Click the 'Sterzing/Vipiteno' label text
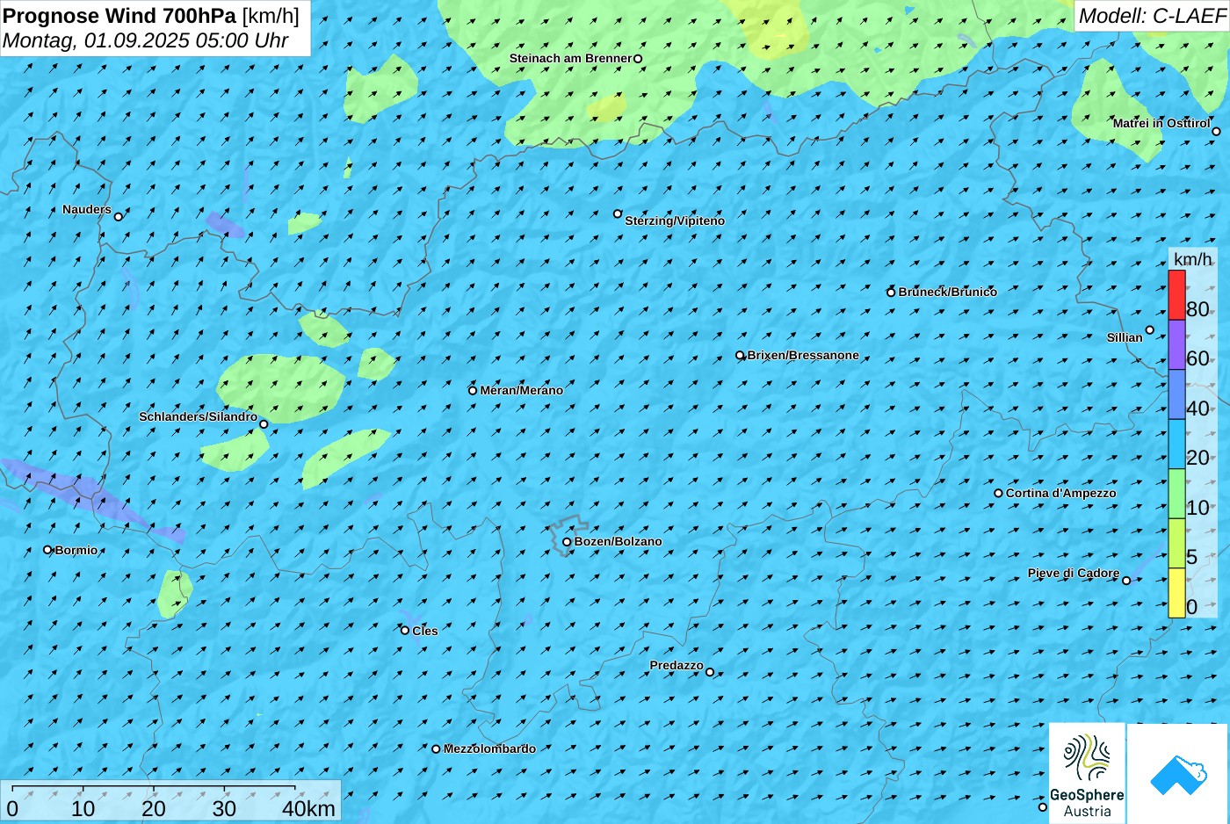The image size is (1230, 824). [675, 221]
